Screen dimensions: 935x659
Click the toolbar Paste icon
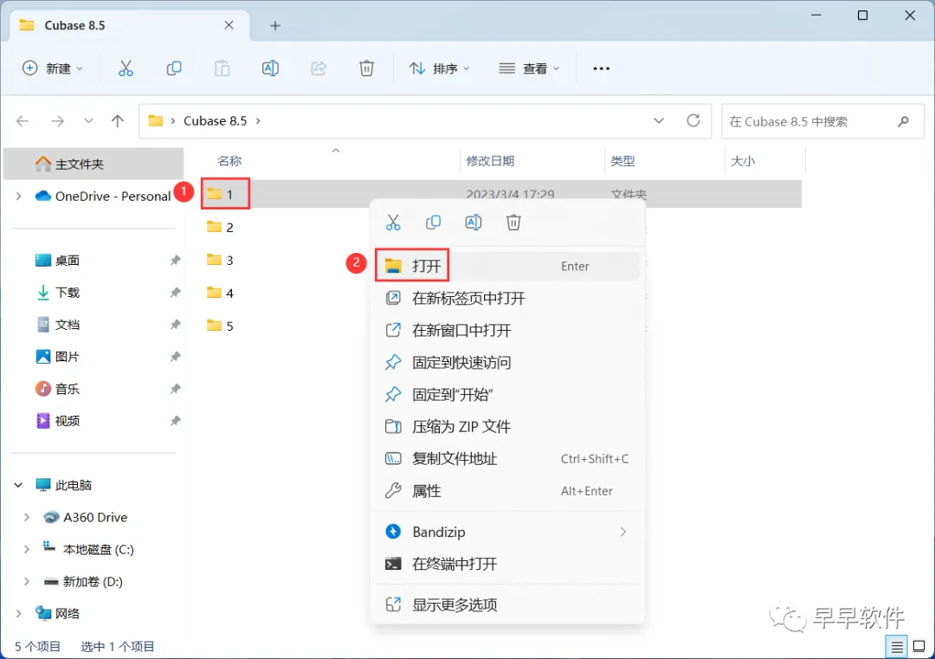click(x=222, y=68)
